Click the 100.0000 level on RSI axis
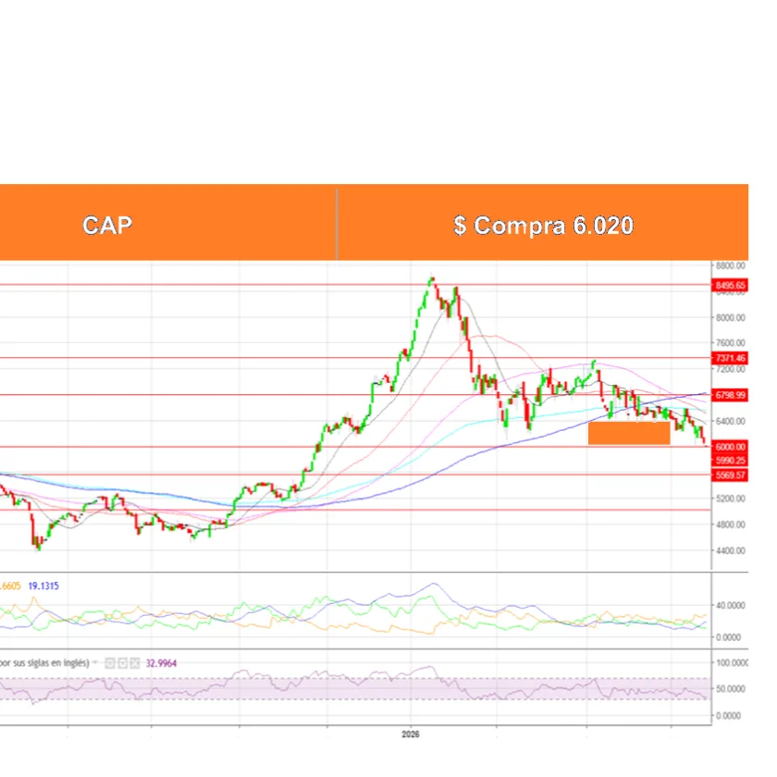 732,663
